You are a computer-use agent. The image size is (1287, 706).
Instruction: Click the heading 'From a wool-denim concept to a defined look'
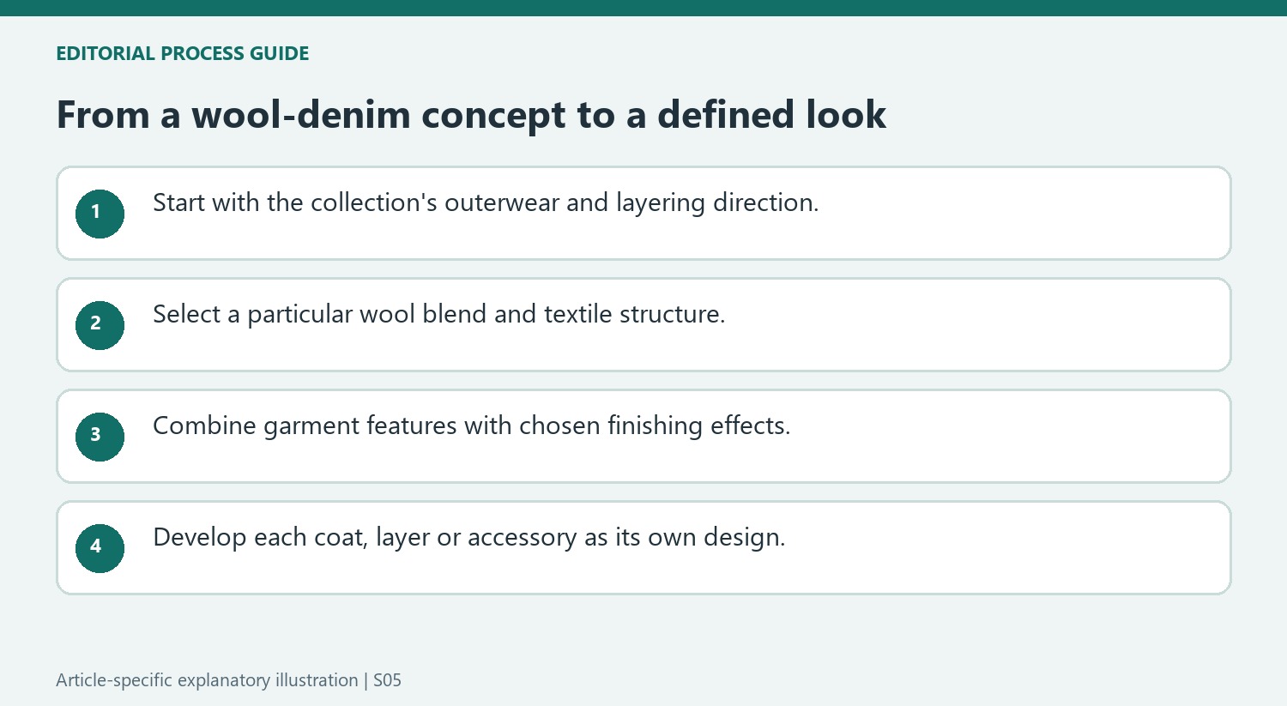pos(471,115)
